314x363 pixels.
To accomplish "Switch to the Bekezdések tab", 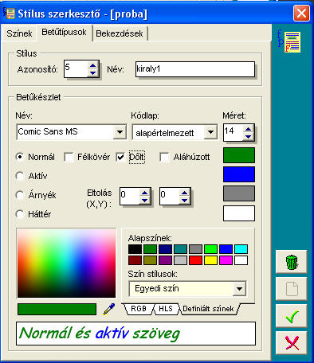I will pos(120,33).
